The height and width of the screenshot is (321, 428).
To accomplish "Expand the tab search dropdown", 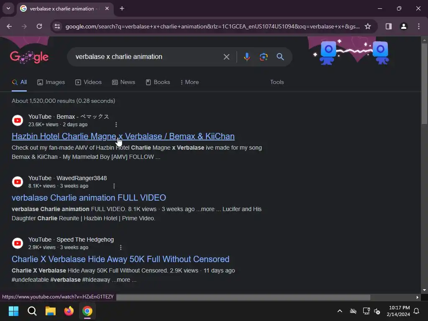I will click(8, 8).
